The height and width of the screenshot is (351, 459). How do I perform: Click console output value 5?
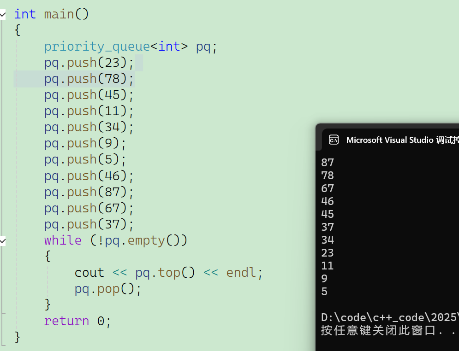click(324, 292)
